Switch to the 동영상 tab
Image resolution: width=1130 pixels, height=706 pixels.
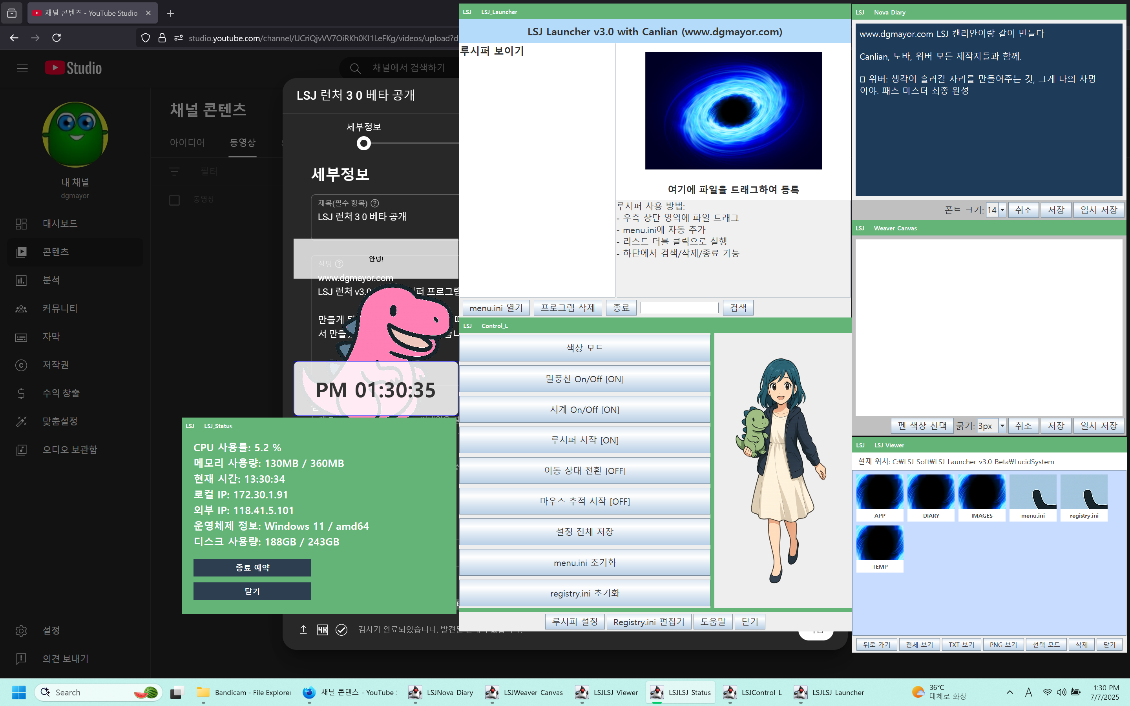click(x=242, y=142)
